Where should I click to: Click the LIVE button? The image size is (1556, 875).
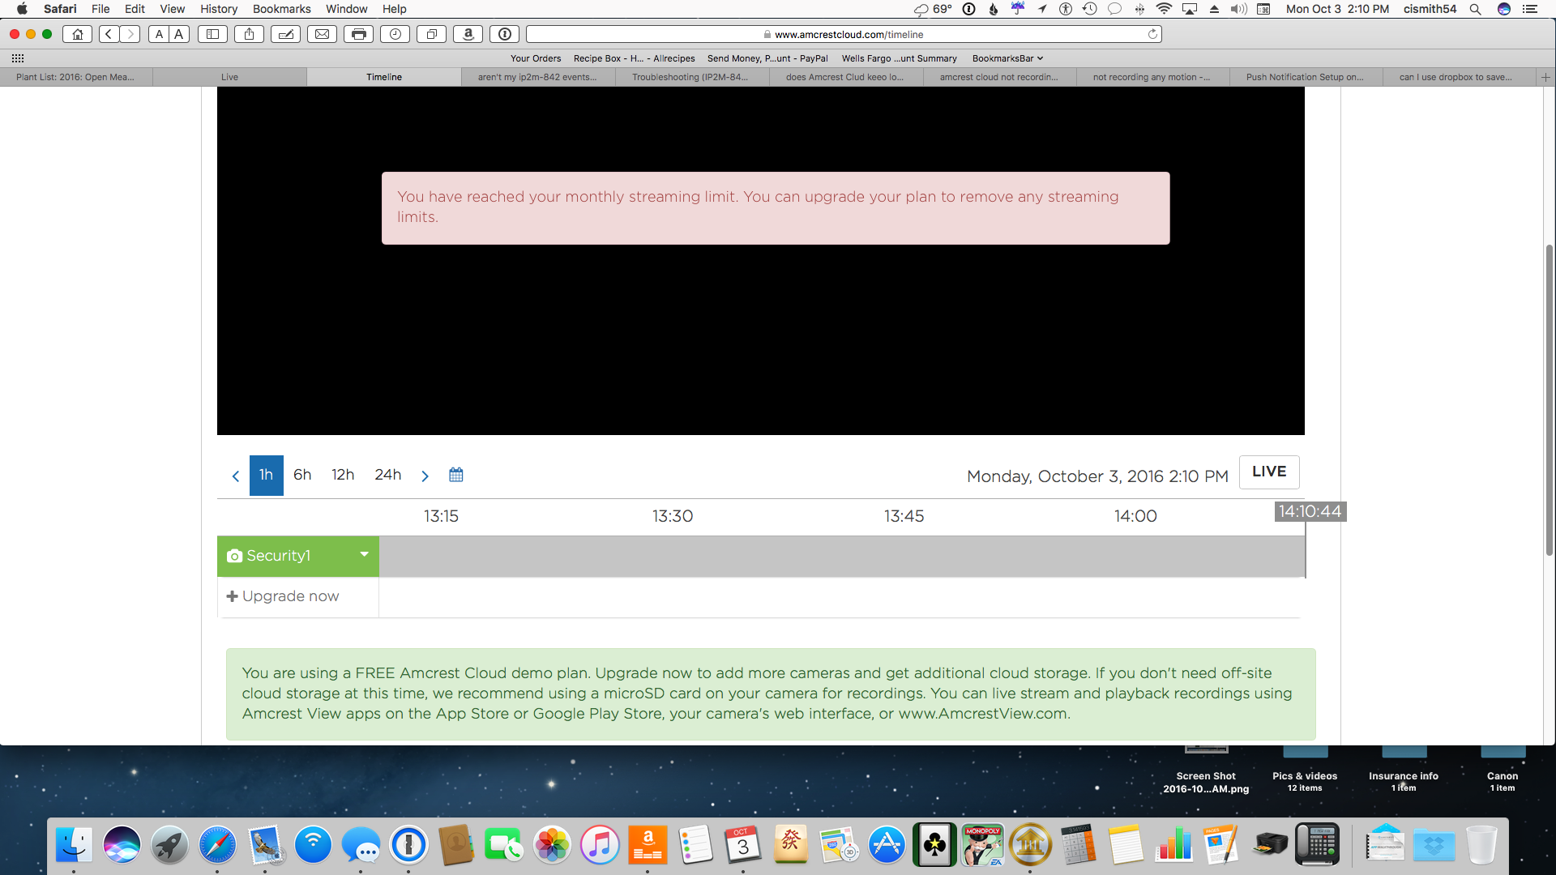click(1269, 472)
